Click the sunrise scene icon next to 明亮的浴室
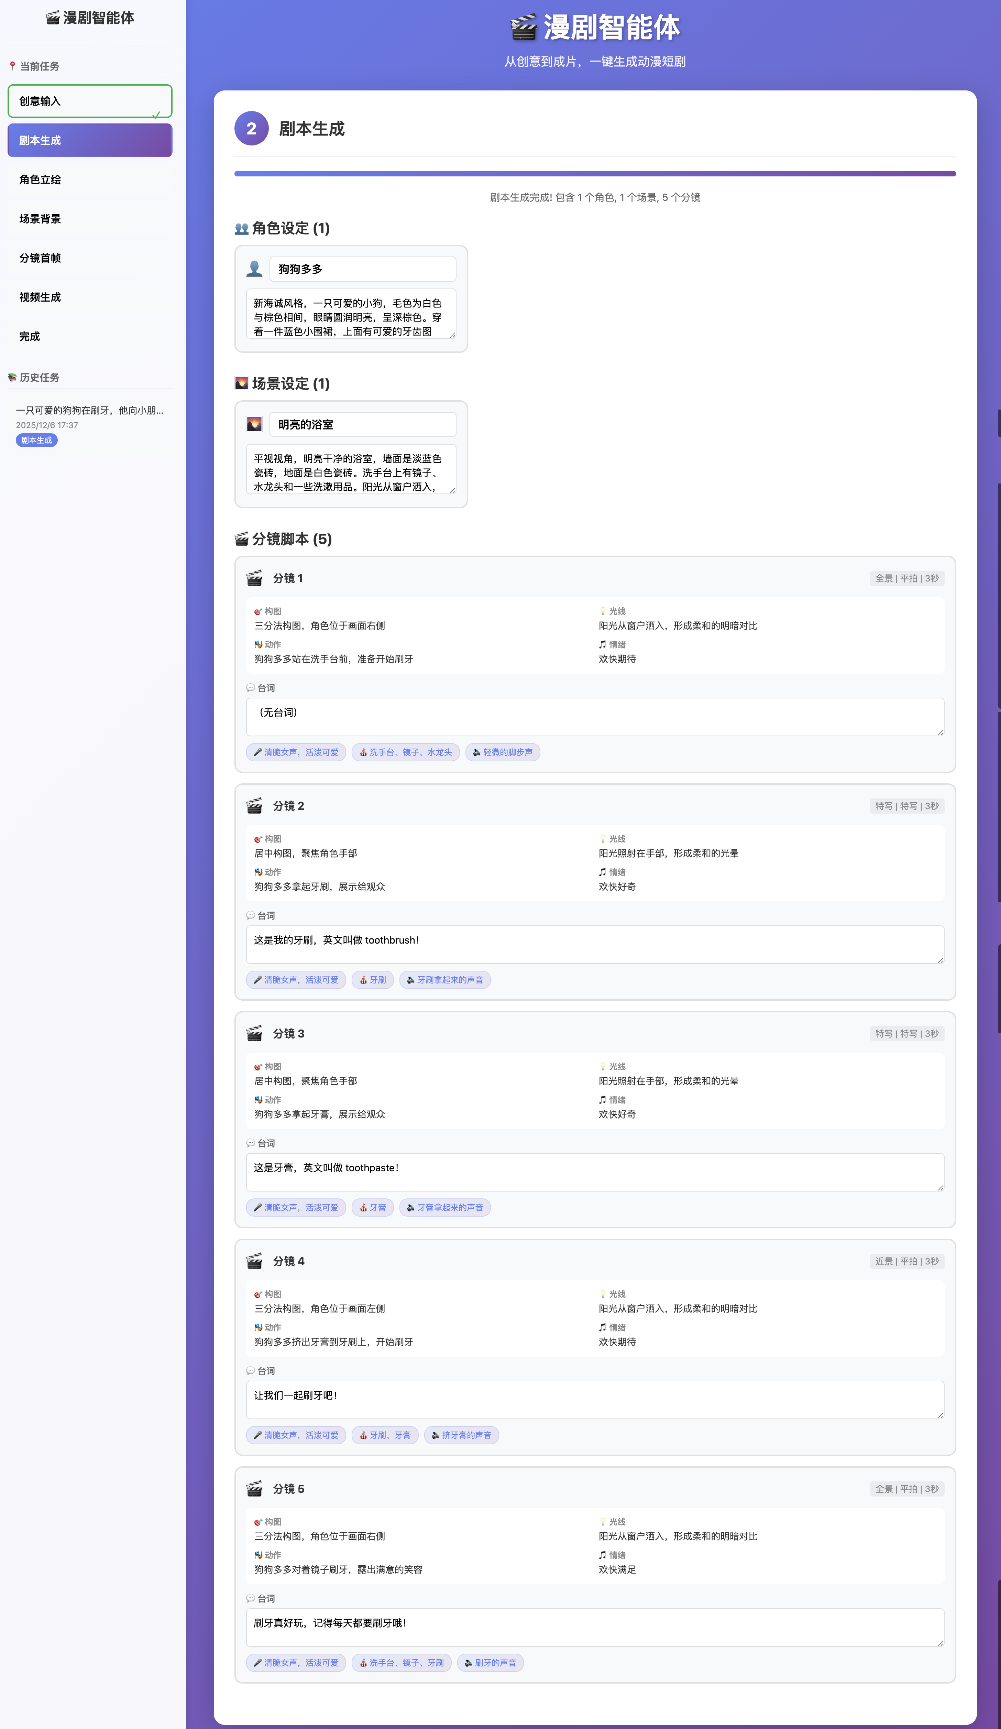The width and height of the screenshot is (1001, 1729). pos(254,424)
